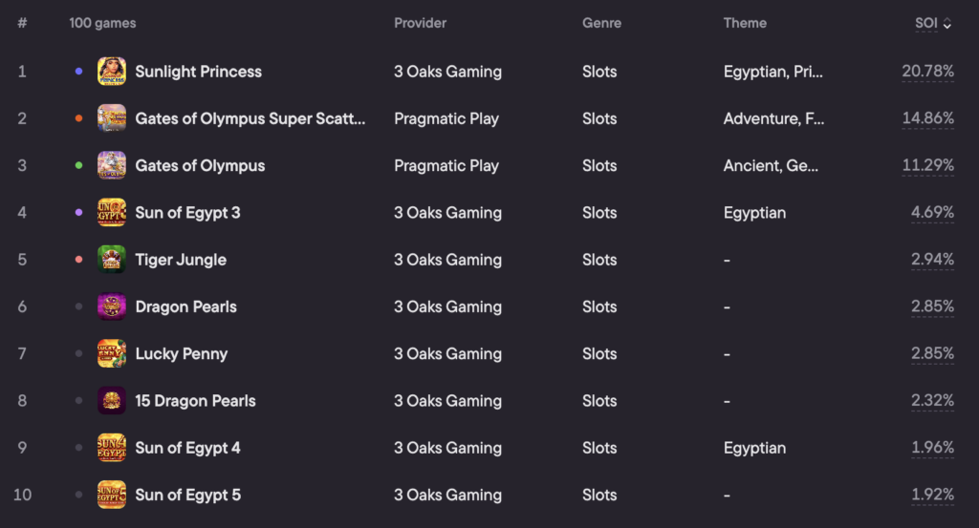This screenshot has width=979, height=528.
Task: Open the Sunlight Princess game icon
Action: click(x=112, y=72)
